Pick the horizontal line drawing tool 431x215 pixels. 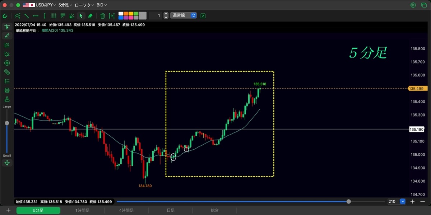[x=36, y=16]
